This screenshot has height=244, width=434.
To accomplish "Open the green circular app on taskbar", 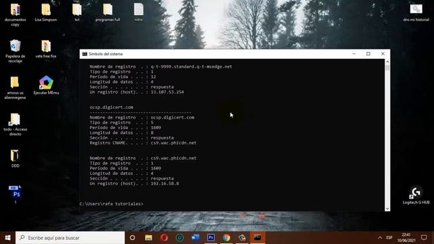I will click(x=180, y=238).
